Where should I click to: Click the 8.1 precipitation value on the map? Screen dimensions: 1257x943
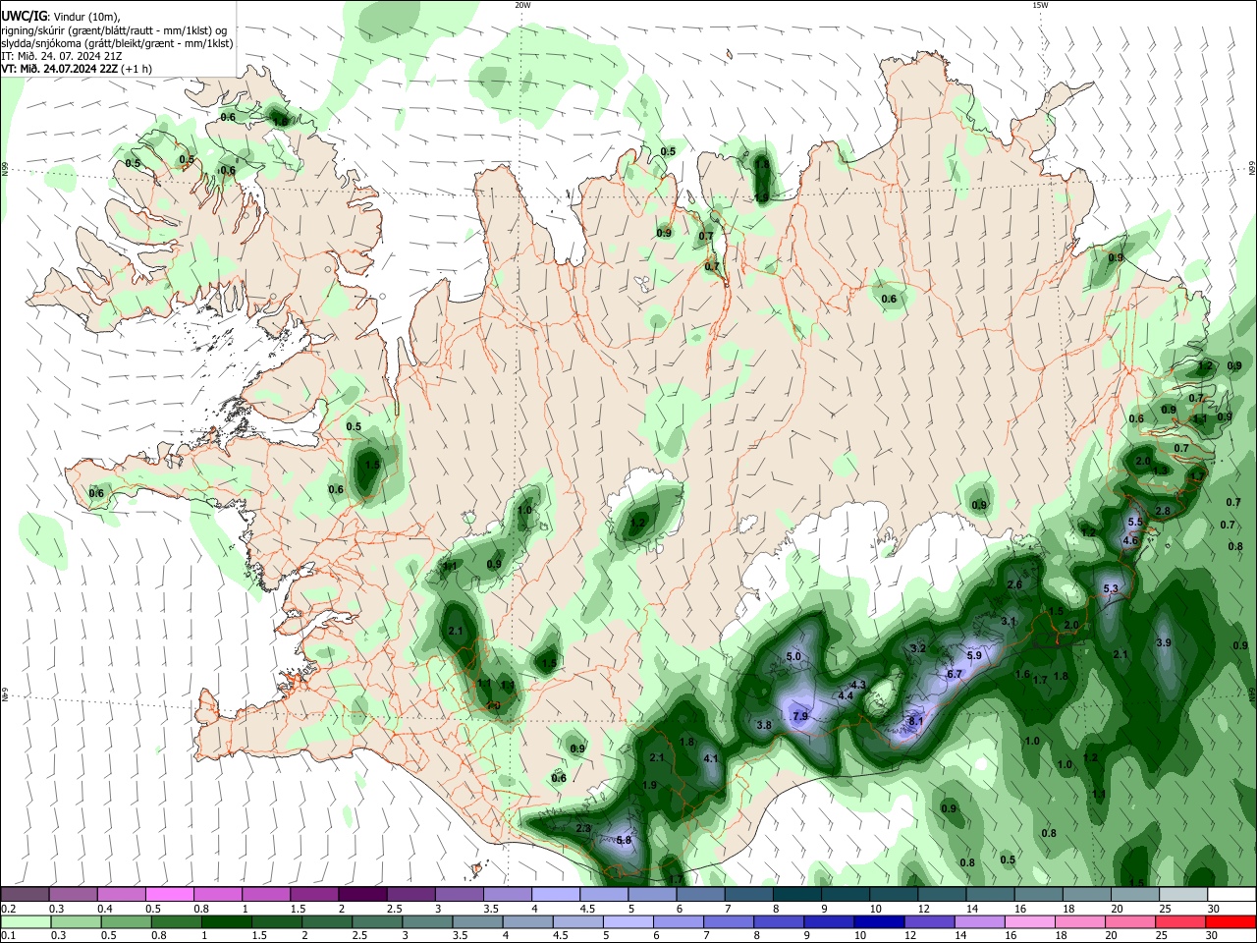point(916,721)
